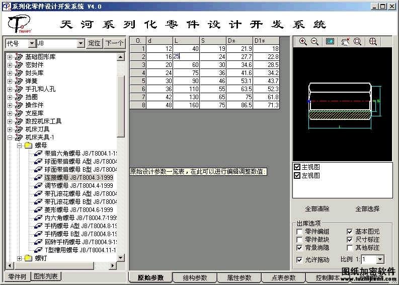Image resolution: width=399 pixels, height=285 pixels.
Task: Toggle the 尺寸标注 checkbox
Action: pyautogui.click(x=350, y=240)
